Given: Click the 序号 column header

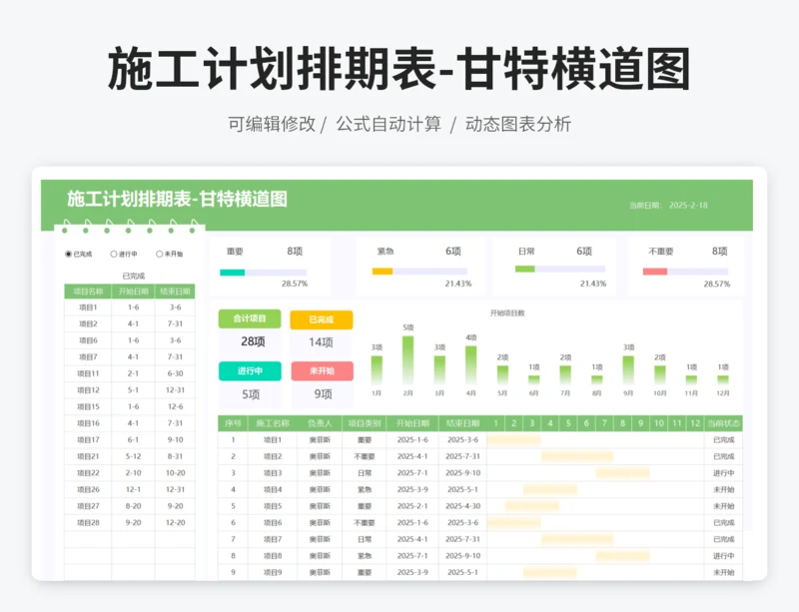Looking at the screenshot, I should (x=233, y=423).
